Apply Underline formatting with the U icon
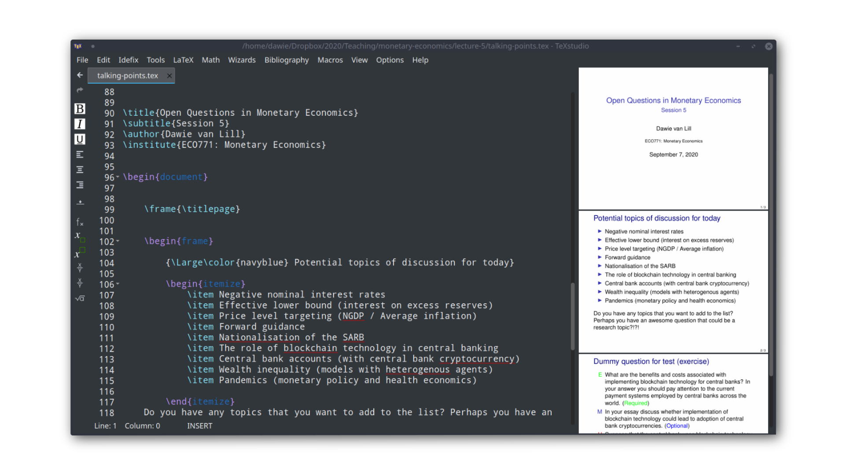 pos(80,139)
